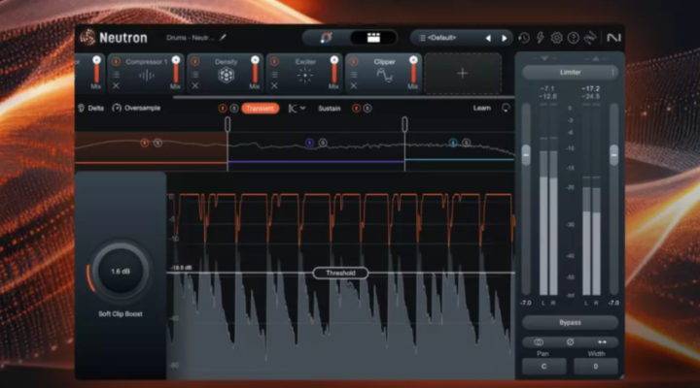The width and height of the screenshot is (700, 388).
Task: Open Exciter module preset list icon
Action: 274,74
